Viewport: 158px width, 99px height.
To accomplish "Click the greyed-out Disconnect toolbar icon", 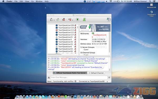I will point(58,19).
